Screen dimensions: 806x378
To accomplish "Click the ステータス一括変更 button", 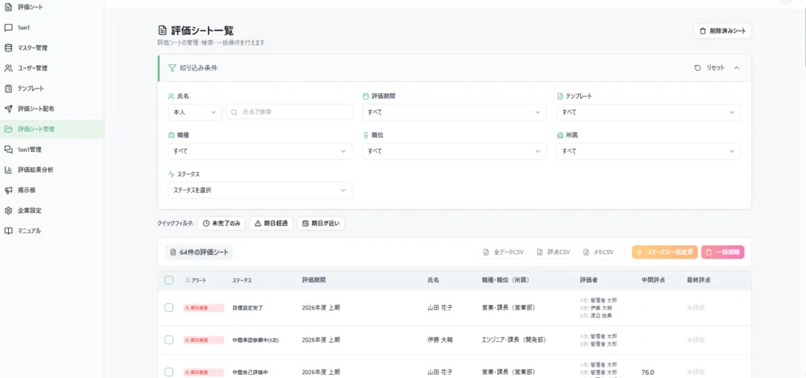I will click(x=665, y=253).
